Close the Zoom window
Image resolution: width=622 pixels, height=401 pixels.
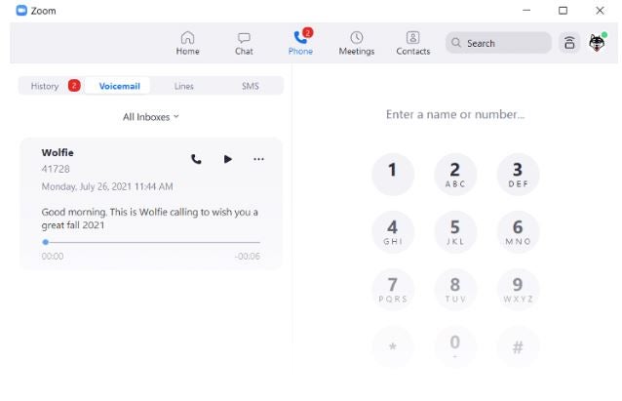point(600,11)
